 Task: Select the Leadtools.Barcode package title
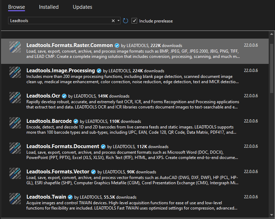tap(49, 121)
